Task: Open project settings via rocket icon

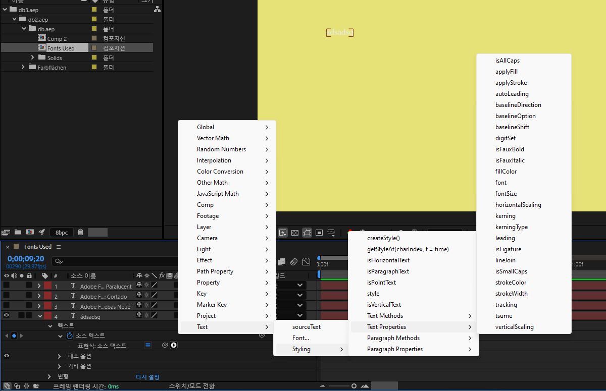Action: [42, 232]
